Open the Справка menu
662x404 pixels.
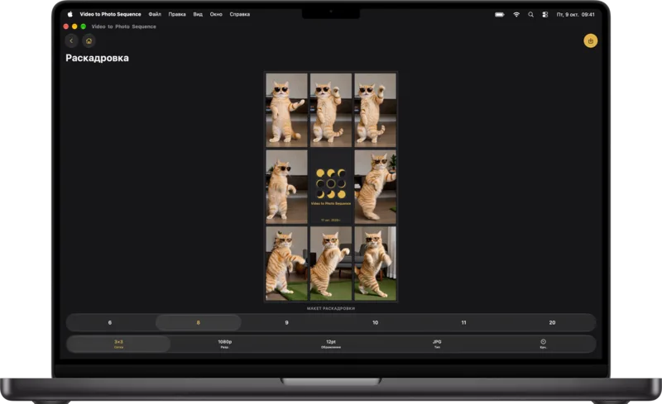point(240,14)
